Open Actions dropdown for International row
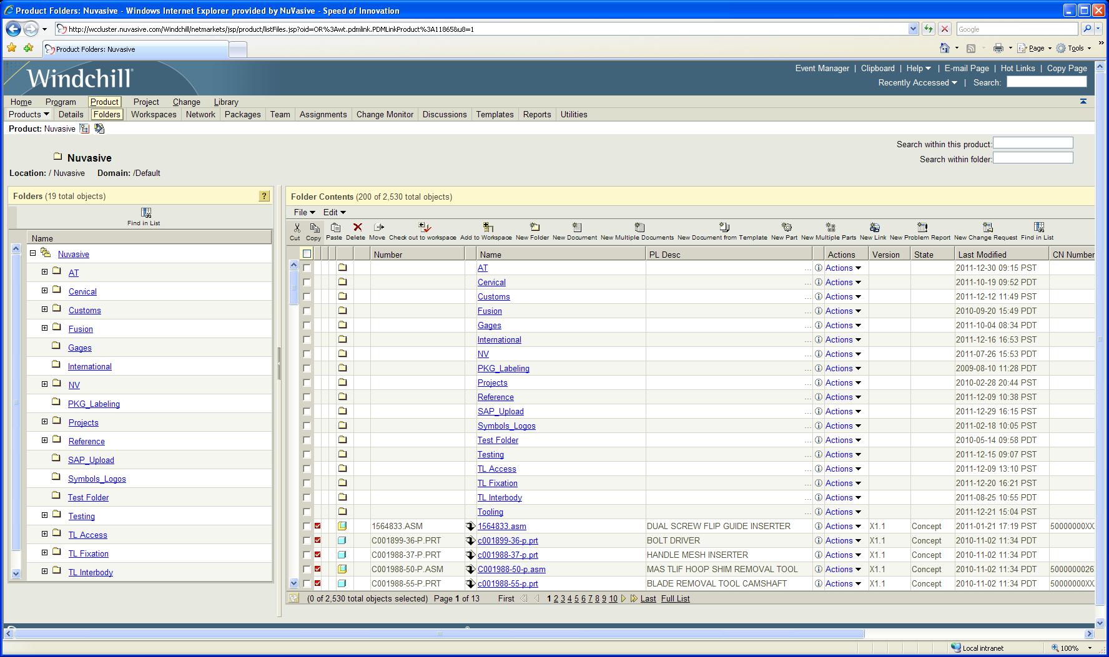This screenshot has width=1109, height=657. 843,339
